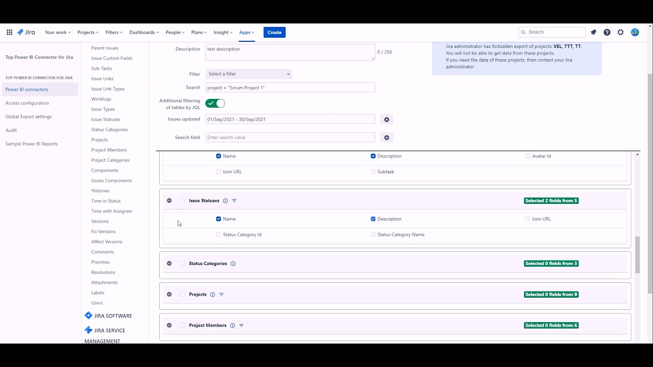Open the Issues updated date field
Viewport: 653px width, 367px height.
tap(290, 119)
